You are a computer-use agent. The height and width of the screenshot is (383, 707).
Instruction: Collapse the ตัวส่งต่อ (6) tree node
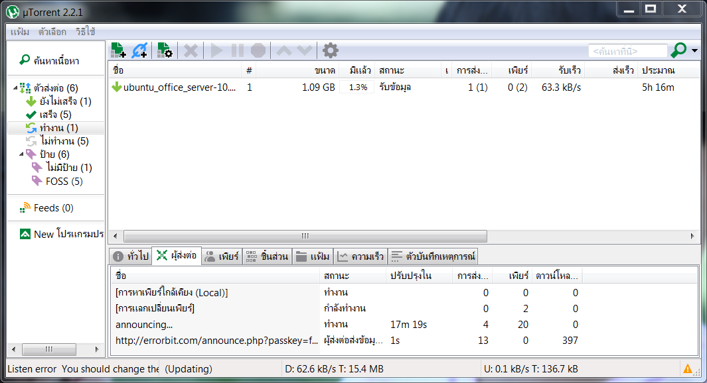pos(15,87)
